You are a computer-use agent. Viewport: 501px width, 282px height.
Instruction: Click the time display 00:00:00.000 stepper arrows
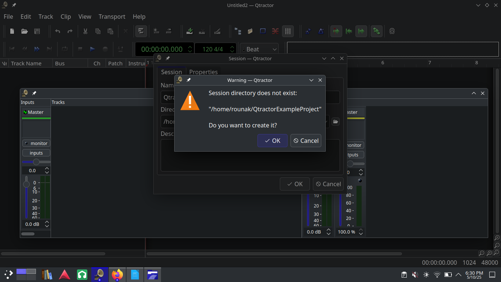190,49
